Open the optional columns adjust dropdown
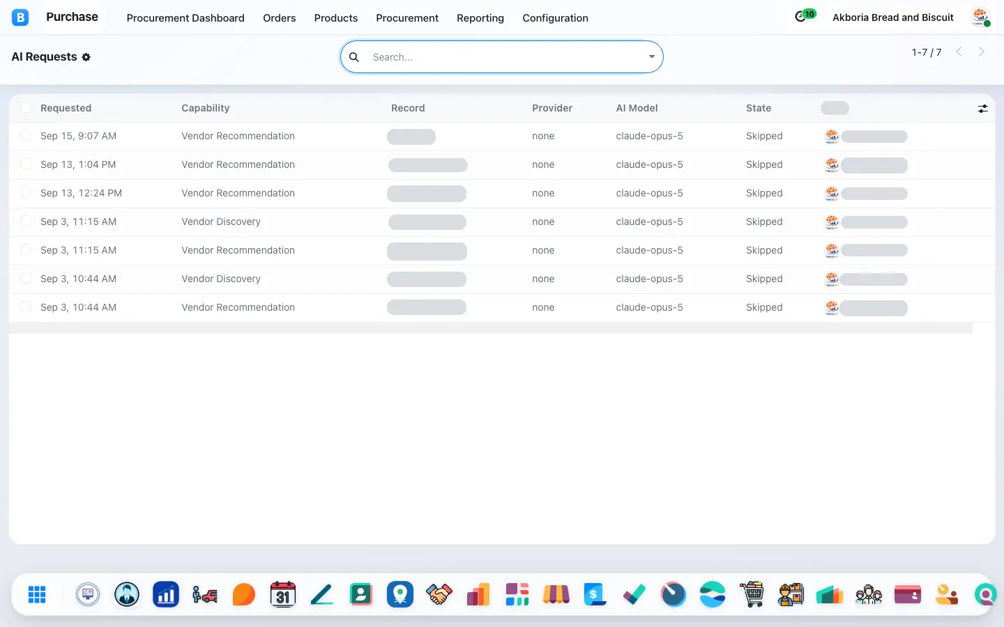This screenshot has width=1004, height=627. pyautogui.click(x=983, y=109)
